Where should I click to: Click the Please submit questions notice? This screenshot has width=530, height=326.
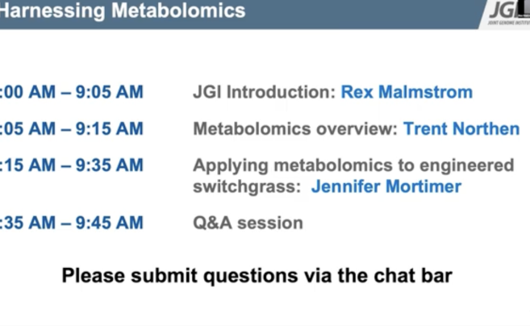(x=257, y=276)
